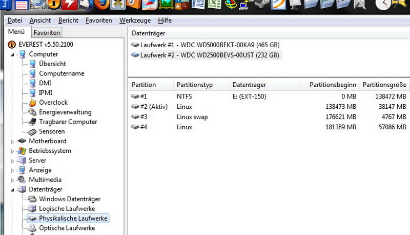Expand the Betriebssystem tree node
Image resolution: width=410 pixels, height=235 pixels.
[13, 151]
